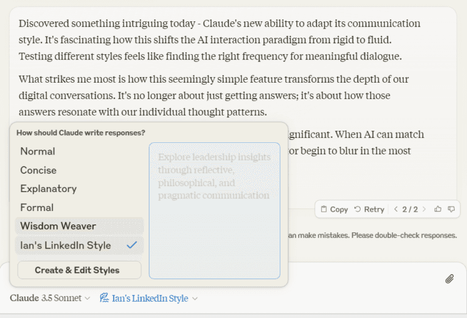Switch to the Concise writing style
The width and height of the screenshot is (467, 318).
point(38,170)
